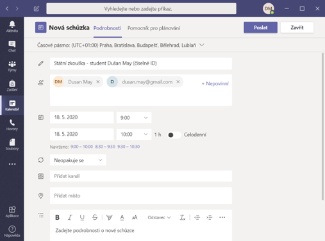This screenshot has width=325, height=241.
Task: Apply italic formatting
Action: pyautogui.click(x=70, y=217)
